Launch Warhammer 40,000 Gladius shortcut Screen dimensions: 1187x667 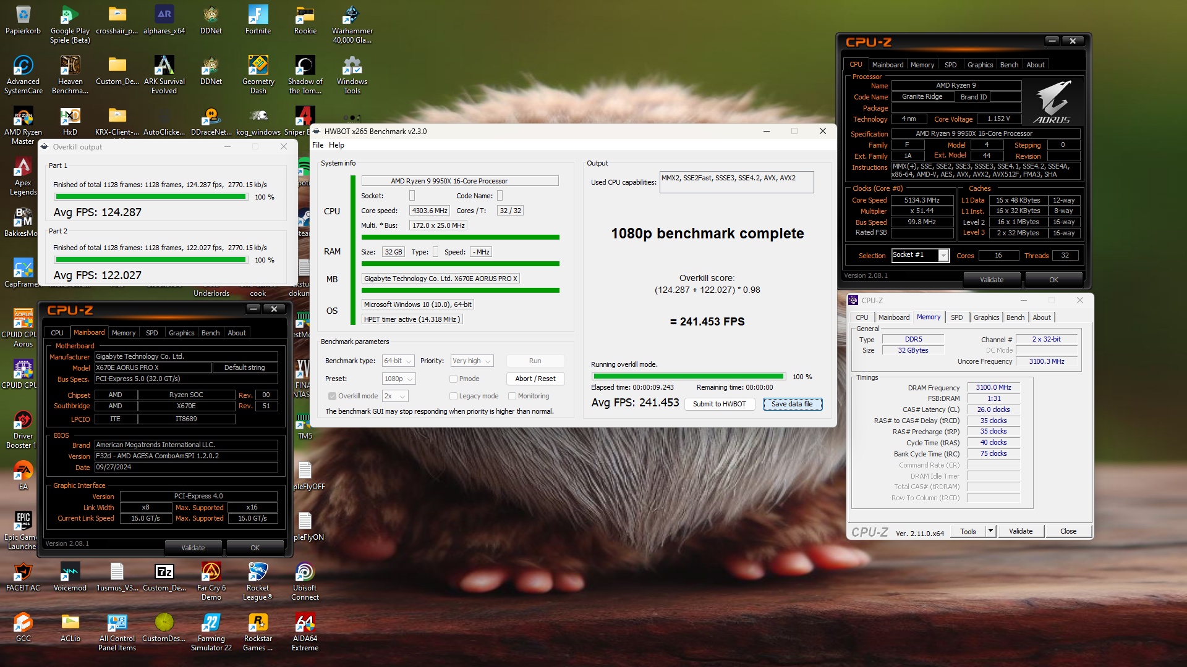pos(352,25)
